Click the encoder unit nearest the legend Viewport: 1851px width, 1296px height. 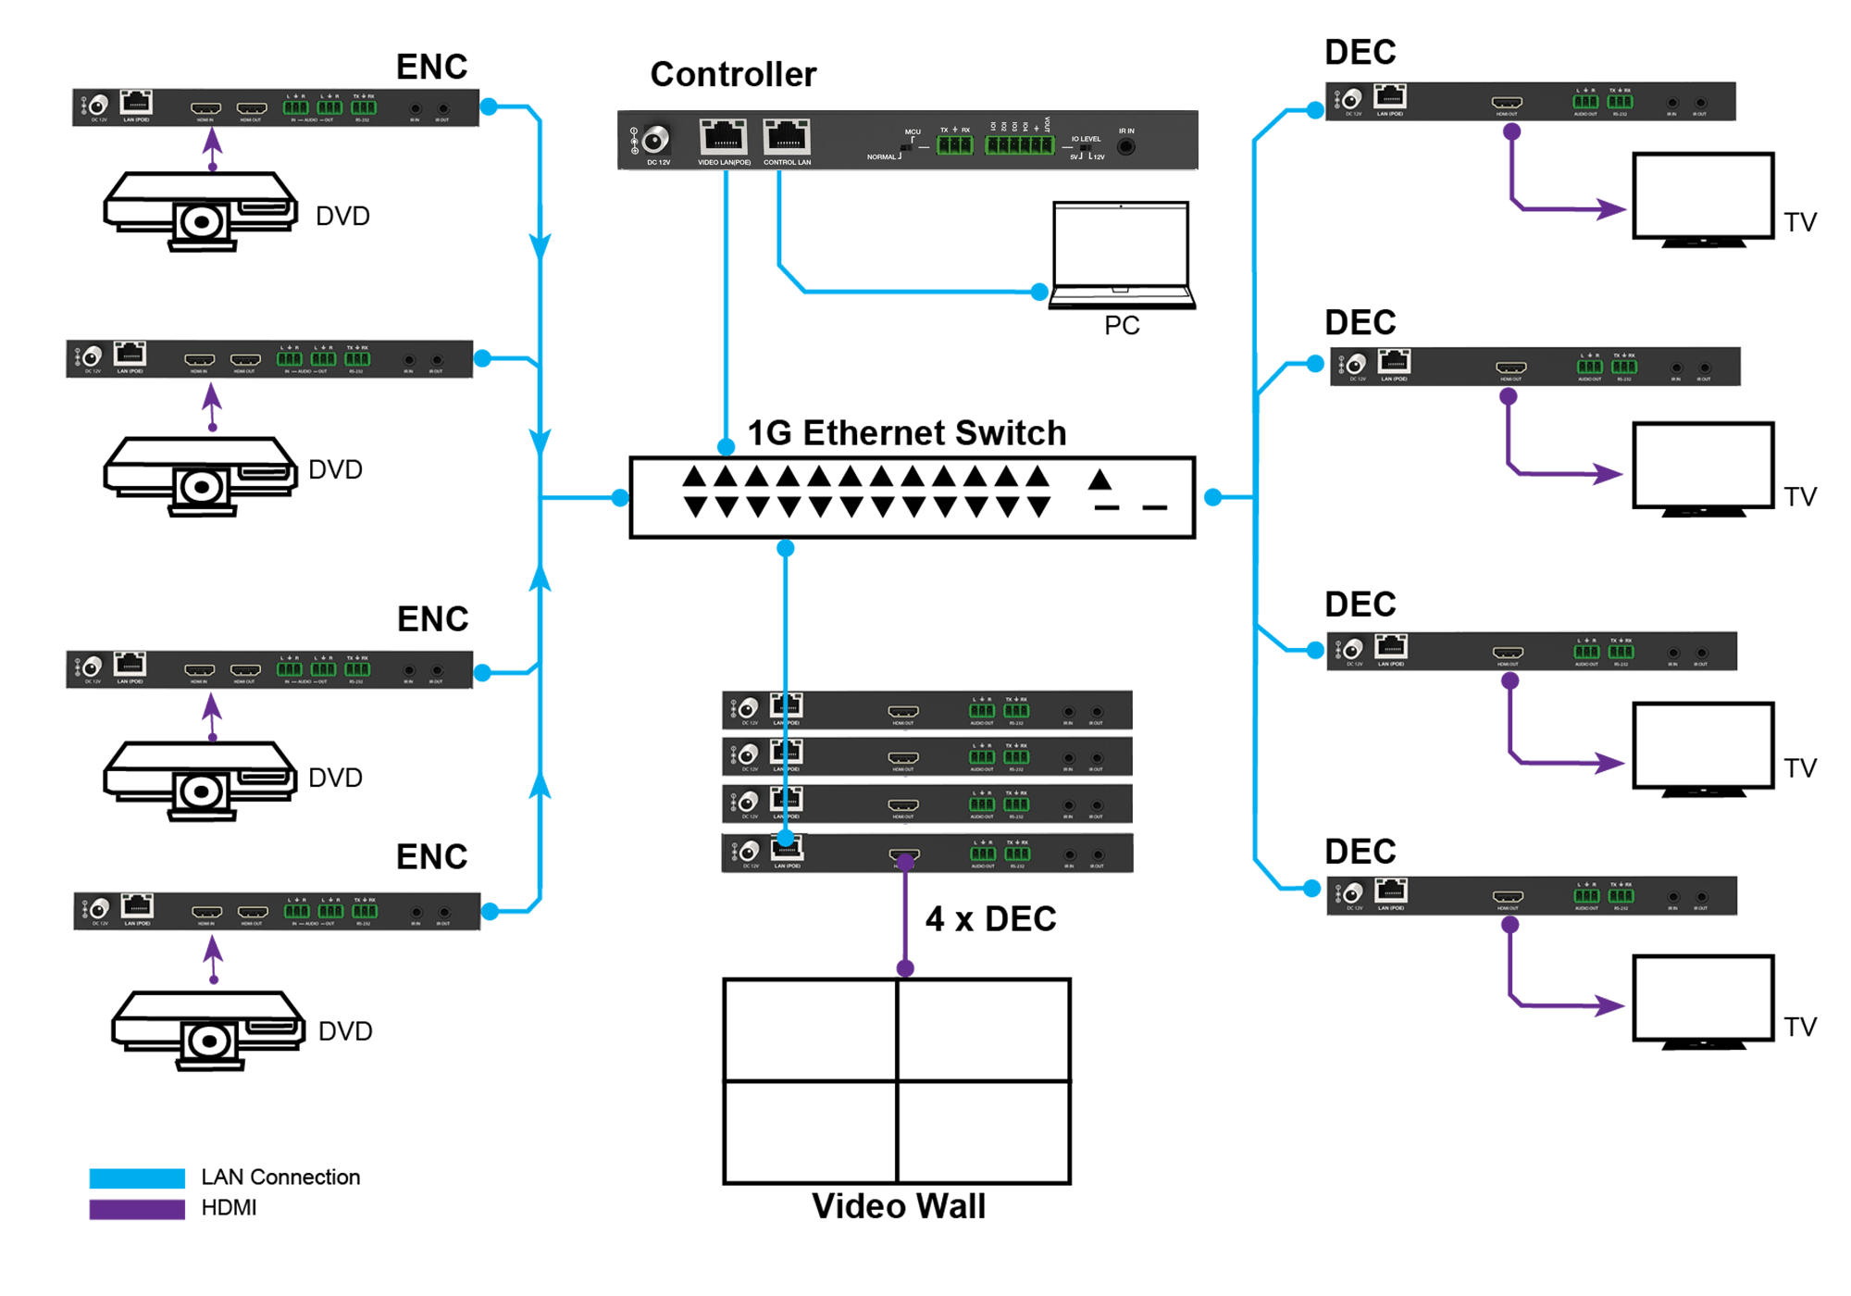click(x=277, y=911)
